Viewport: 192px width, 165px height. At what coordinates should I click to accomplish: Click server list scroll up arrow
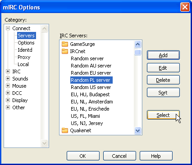click(x=138, y=44)
